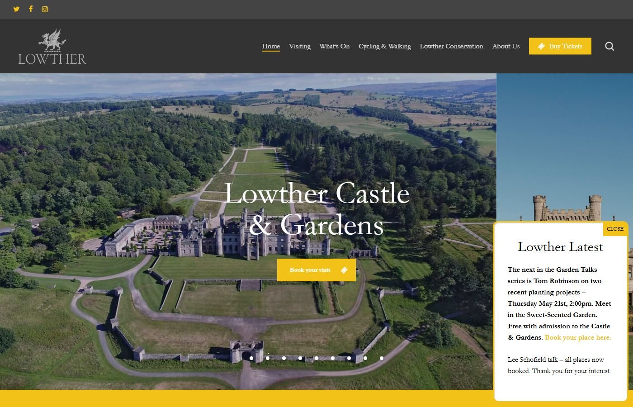Click the Buy Tickets button

[560, 46]
